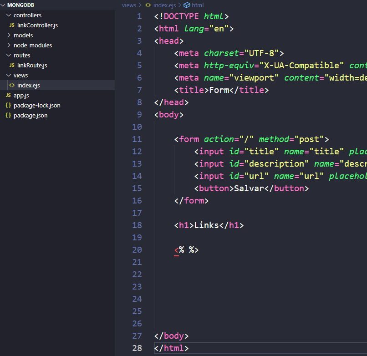367x356 pixels.
Task: Click the JS icon beside linkRoute.js
Action: (12, 65)
